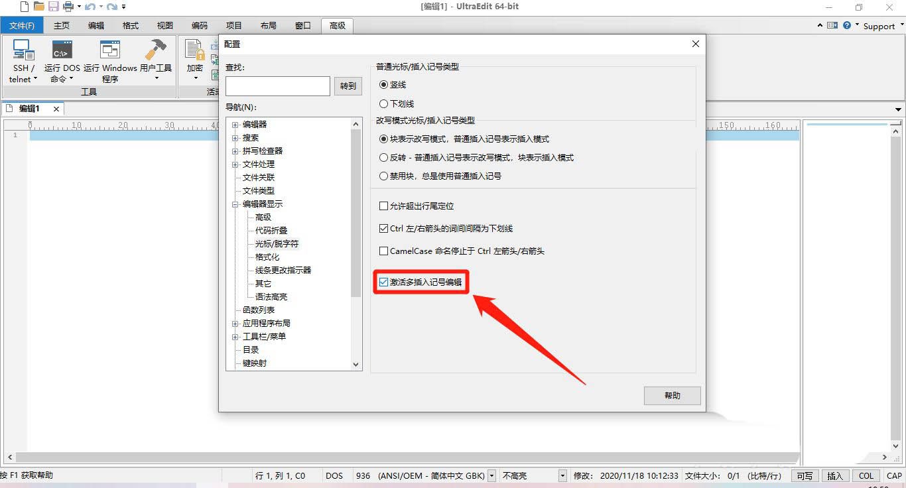906x488 pixels.
Task: Close the 编辑1 document tab
Action: pyautogui.click(x=56, y=109)
